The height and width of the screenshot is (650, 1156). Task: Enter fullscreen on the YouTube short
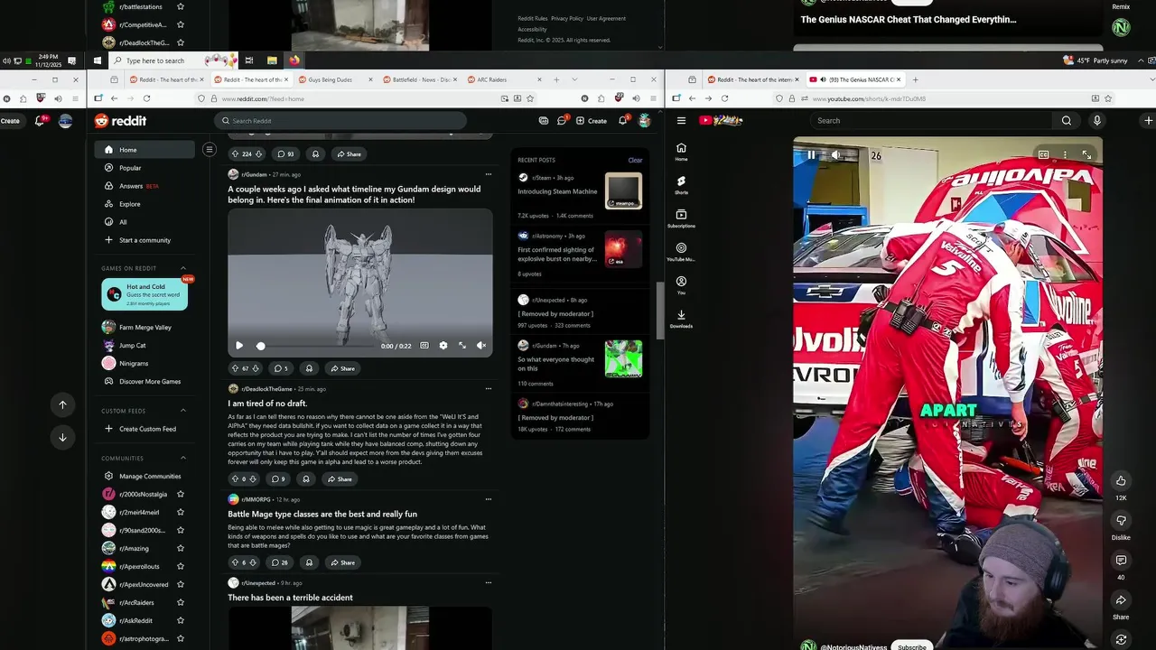pos(1086,155)
